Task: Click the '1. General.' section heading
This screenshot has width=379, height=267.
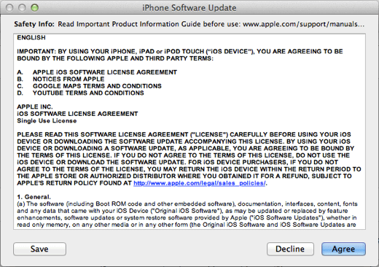Action: tap(34, 197)
